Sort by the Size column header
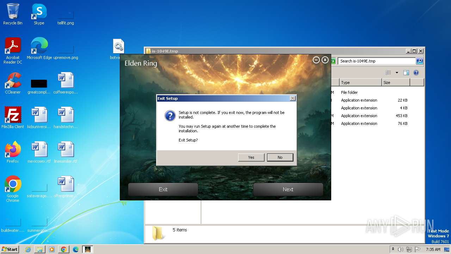Screen dimensions: 451x254 (x=396, y=83)
